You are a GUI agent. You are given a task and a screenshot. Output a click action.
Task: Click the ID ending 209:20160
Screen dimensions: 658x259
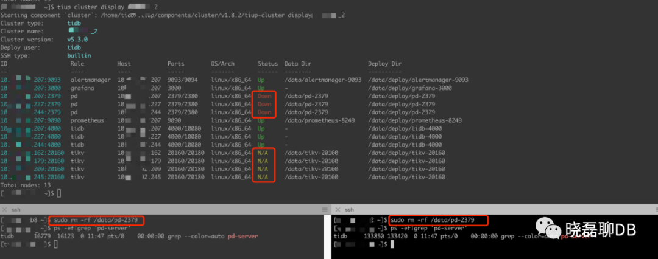(x=32, y=169)
